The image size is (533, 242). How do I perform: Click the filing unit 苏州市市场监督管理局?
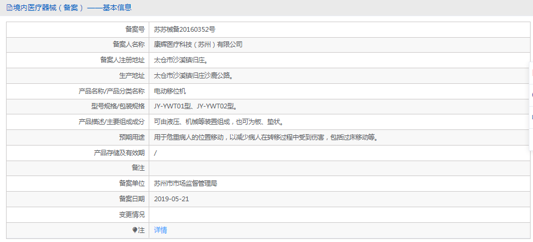(x=186, y=184)
